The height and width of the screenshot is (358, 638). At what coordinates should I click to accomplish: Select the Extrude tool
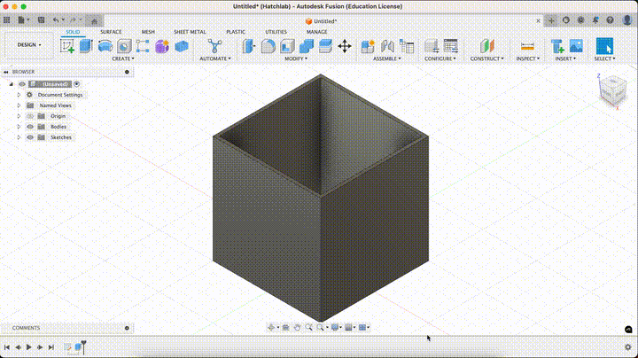(86, 46)
